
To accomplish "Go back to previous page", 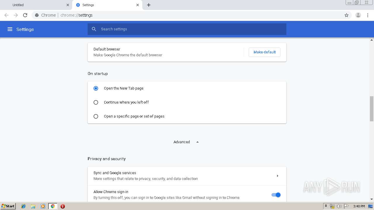I will click(6, 15).
